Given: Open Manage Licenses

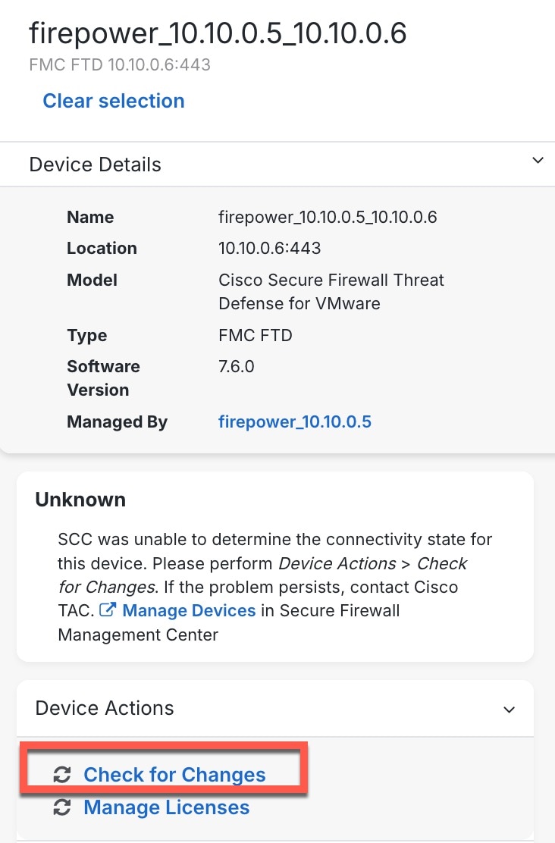Looking at the screenshot, I should (x=167, y=807).
